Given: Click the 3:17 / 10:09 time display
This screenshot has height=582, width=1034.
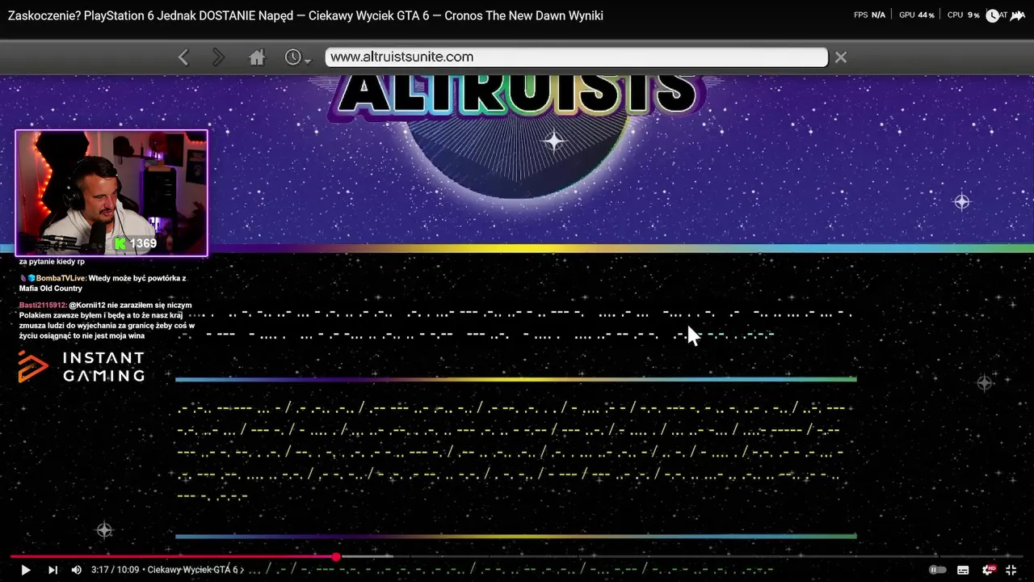Looking at the screenshot, I should click(x=115, y=570).
